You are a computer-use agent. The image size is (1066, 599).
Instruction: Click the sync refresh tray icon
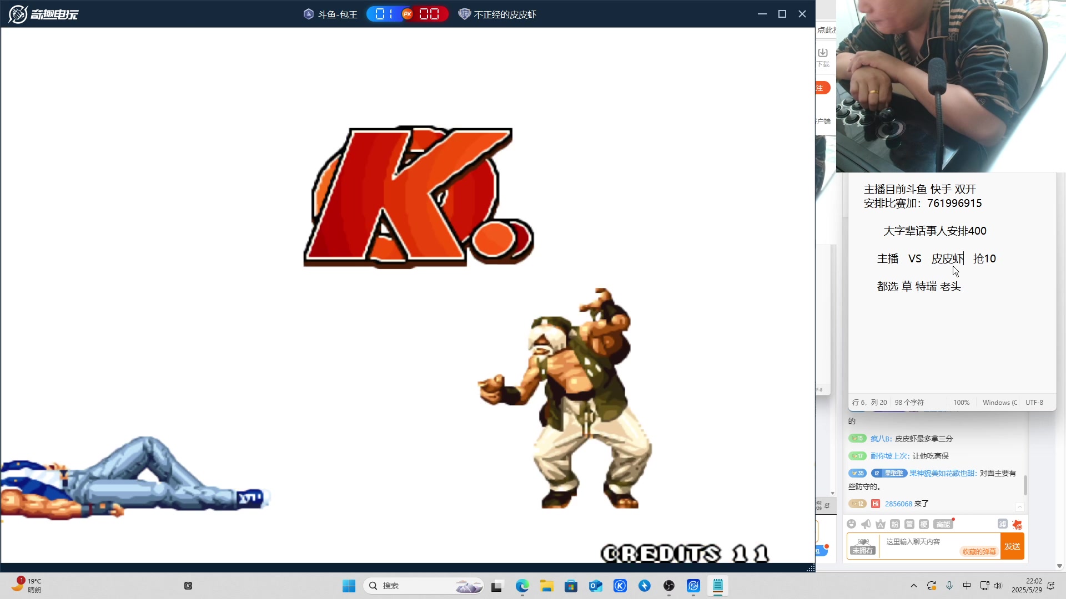pos(932,586)
